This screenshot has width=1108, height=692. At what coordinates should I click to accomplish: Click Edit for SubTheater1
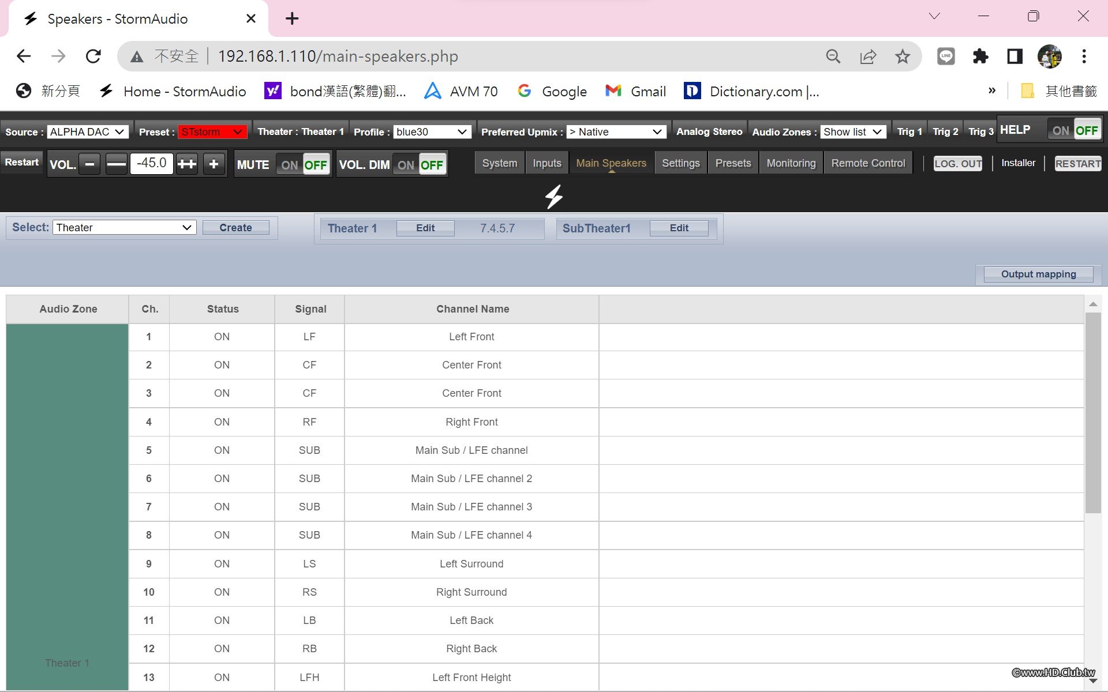click(679, 228)
